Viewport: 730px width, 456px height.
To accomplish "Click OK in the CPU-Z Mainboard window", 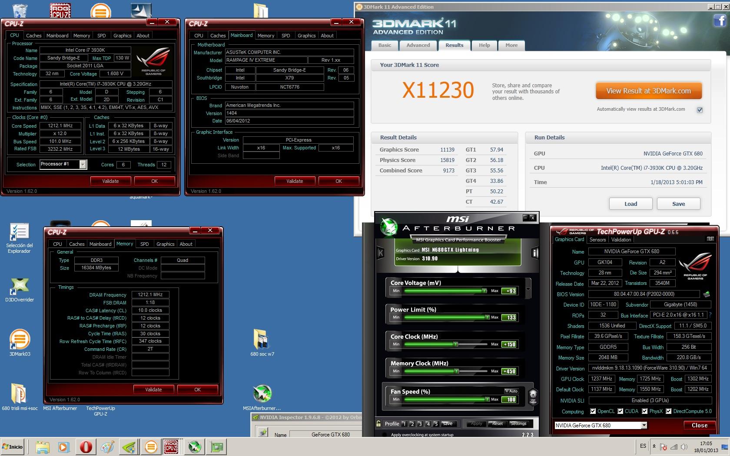I will pyautogui.click(x=339, y=181).
